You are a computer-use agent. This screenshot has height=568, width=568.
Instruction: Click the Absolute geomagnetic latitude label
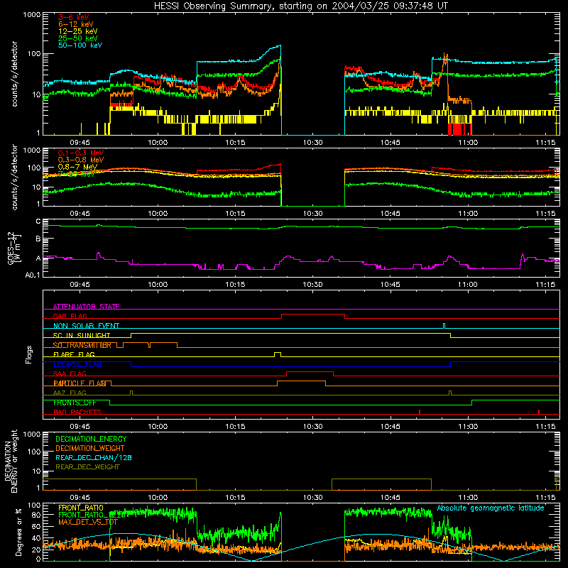pos(491,508)
